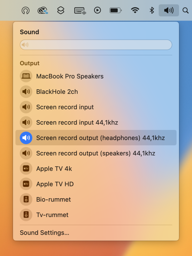This screenshot has width=192, height=256.
Task: Choose Screen record output (speakers) 44,1khz
Action: (x=95, y=153)
